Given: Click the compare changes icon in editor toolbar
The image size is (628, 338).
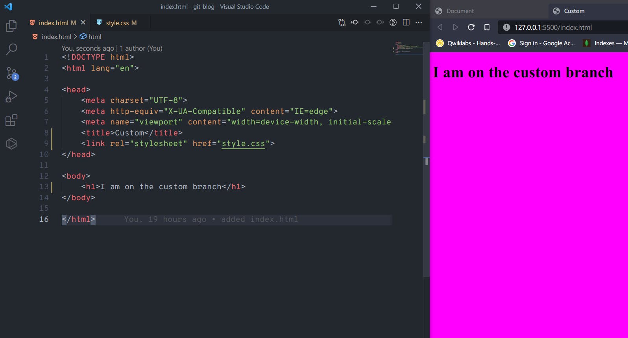Looking at the screenshot, I should tap(342, 22).
